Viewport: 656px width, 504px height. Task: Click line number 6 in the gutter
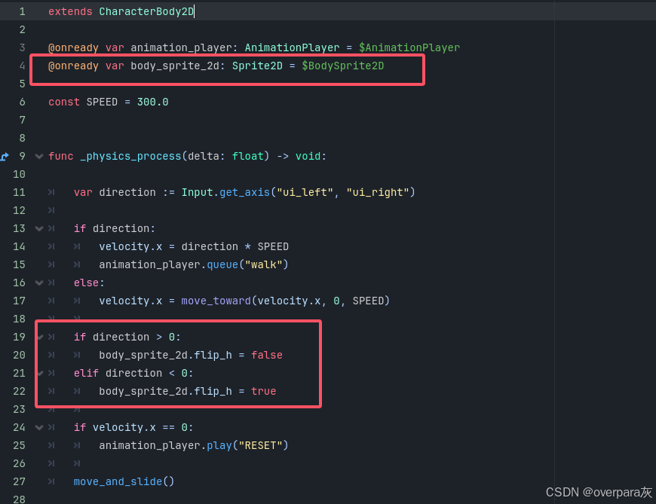pos(22,102)
